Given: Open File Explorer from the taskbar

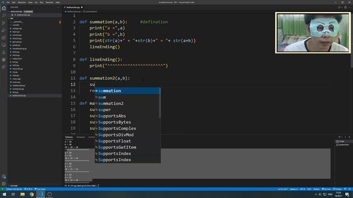Looking at the screenshot, I should pyautogui.click(x=22, y=194).
